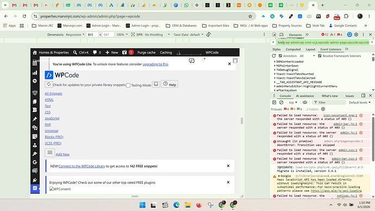Switch to the Computed tab

pyautogui.click(x=293, y=49)
